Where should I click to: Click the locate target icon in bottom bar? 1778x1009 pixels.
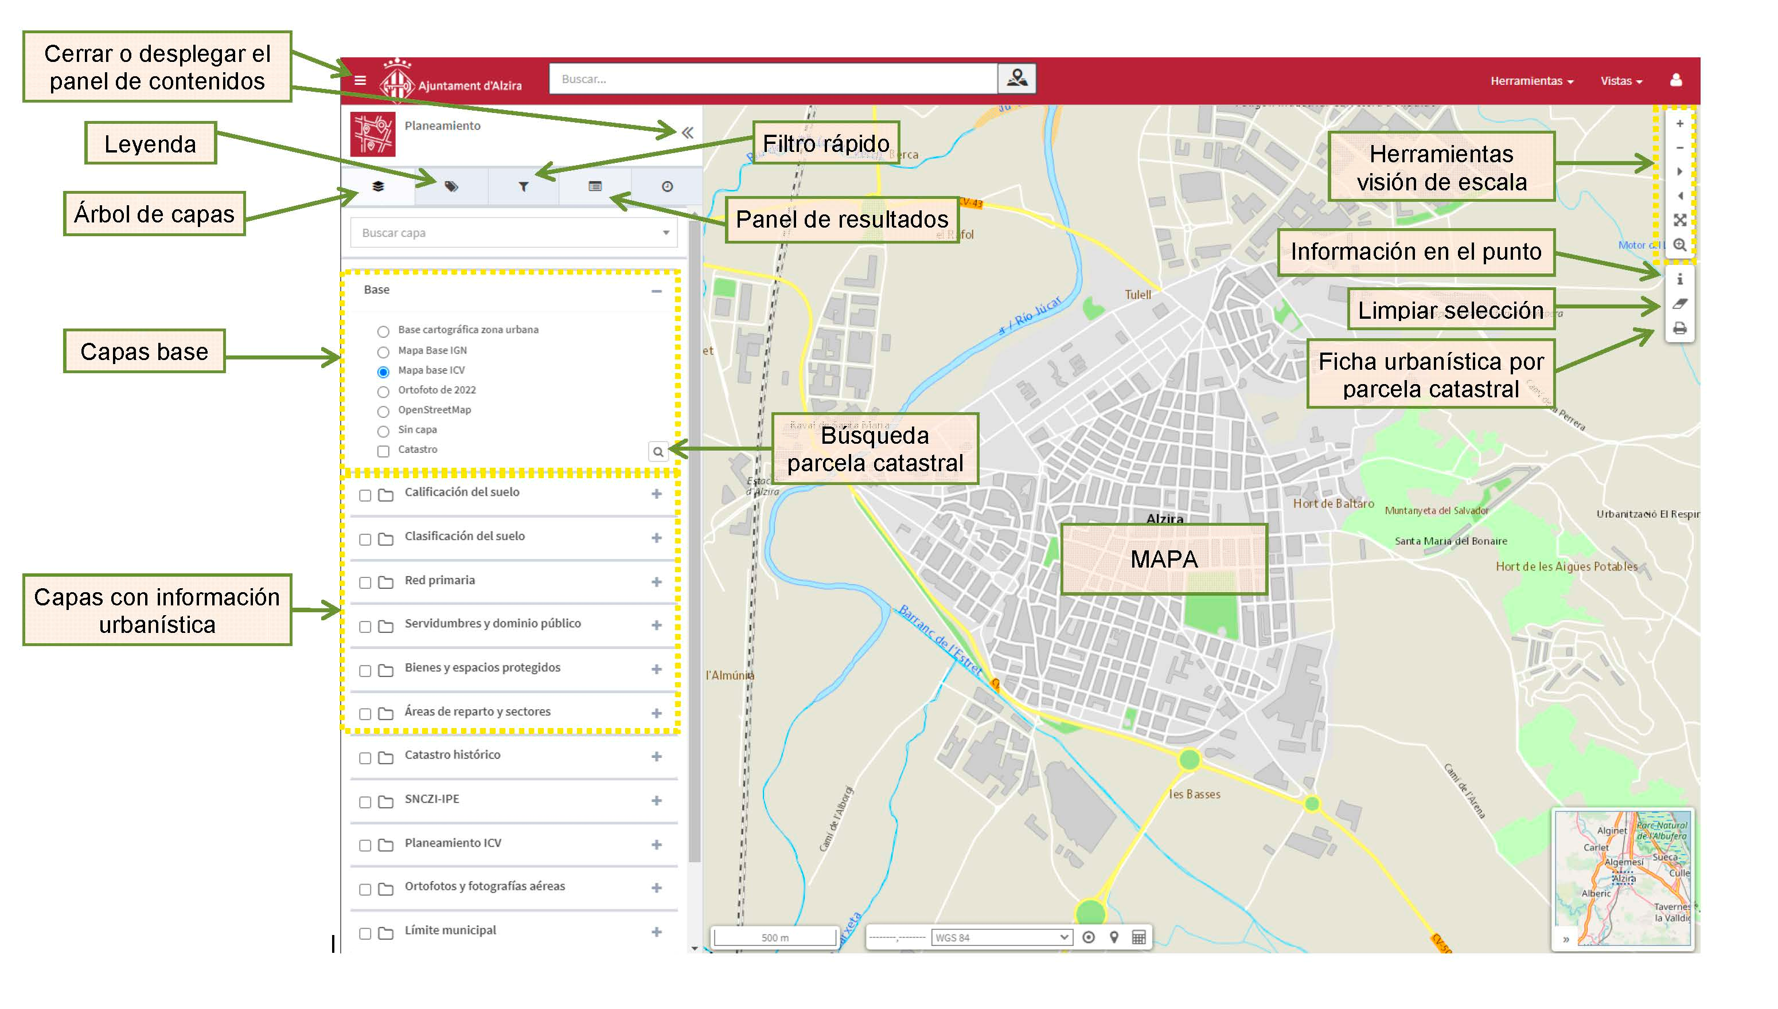(x=1088, y=937)
